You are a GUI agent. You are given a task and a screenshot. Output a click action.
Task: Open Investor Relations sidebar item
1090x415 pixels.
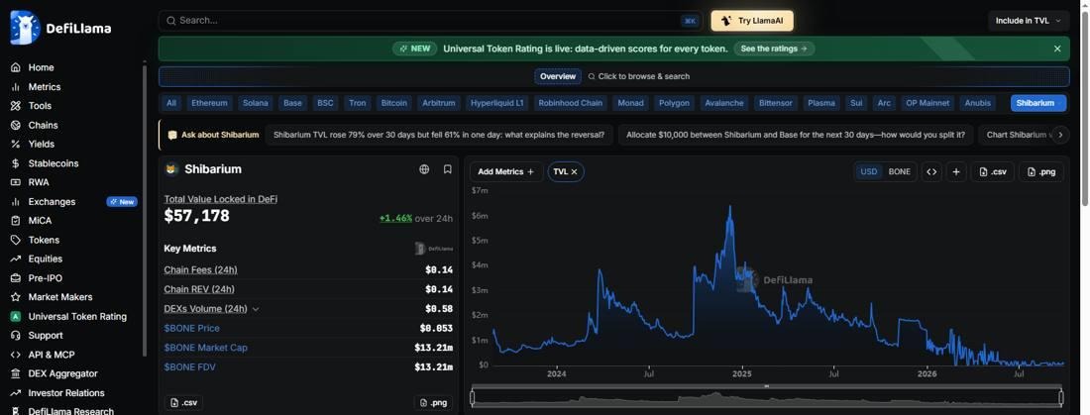click(66, 393)
